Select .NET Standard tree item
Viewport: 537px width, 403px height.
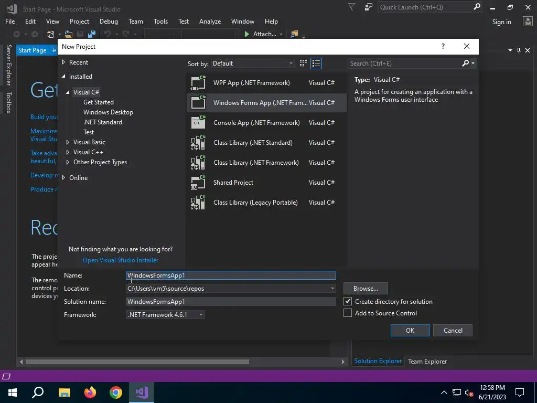click(x=102, y=122)
